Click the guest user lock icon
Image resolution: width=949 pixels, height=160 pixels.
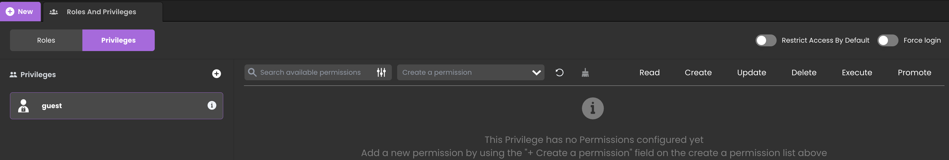(24, 106)
